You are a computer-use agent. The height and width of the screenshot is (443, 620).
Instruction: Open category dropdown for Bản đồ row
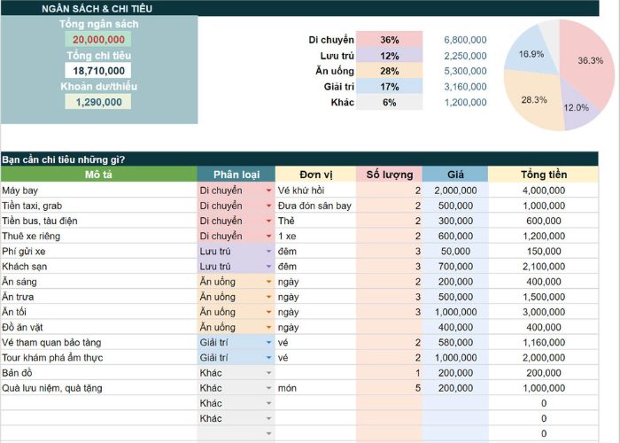pyautogui.click(x=268, y=373)
